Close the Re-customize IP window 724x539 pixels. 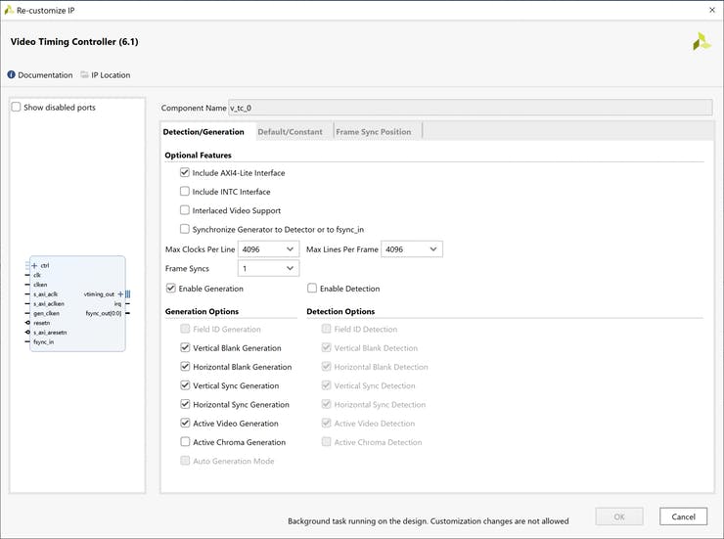click(710, 10)
